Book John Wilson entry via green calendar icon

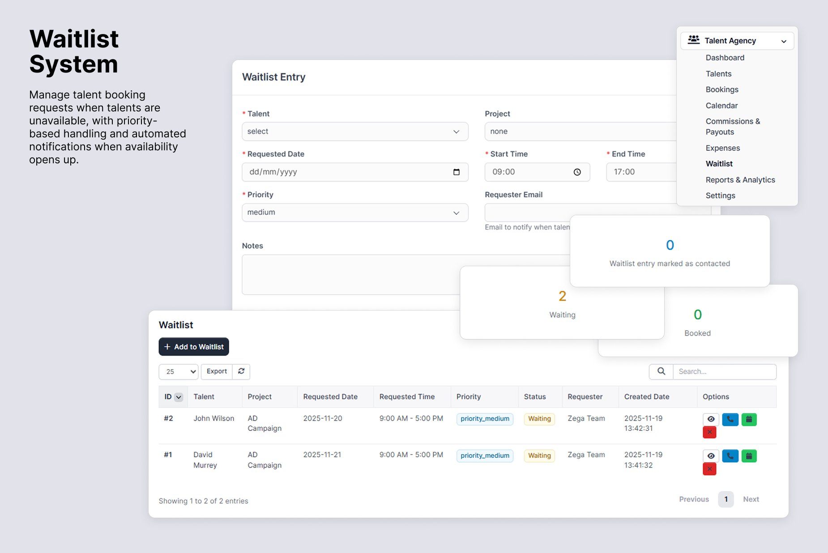(x=749, y=419)
